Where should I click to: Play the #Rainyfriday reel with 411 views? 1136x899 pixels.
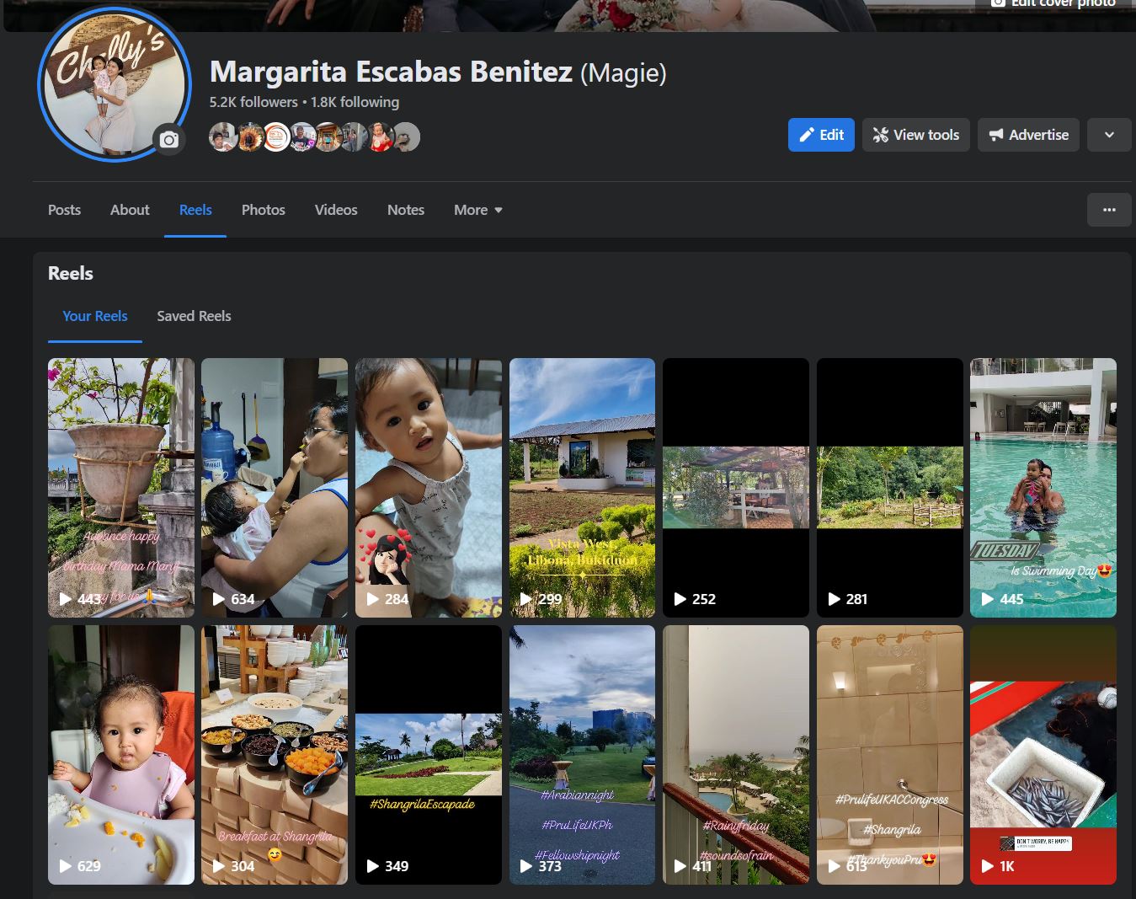tap(736, 755)
